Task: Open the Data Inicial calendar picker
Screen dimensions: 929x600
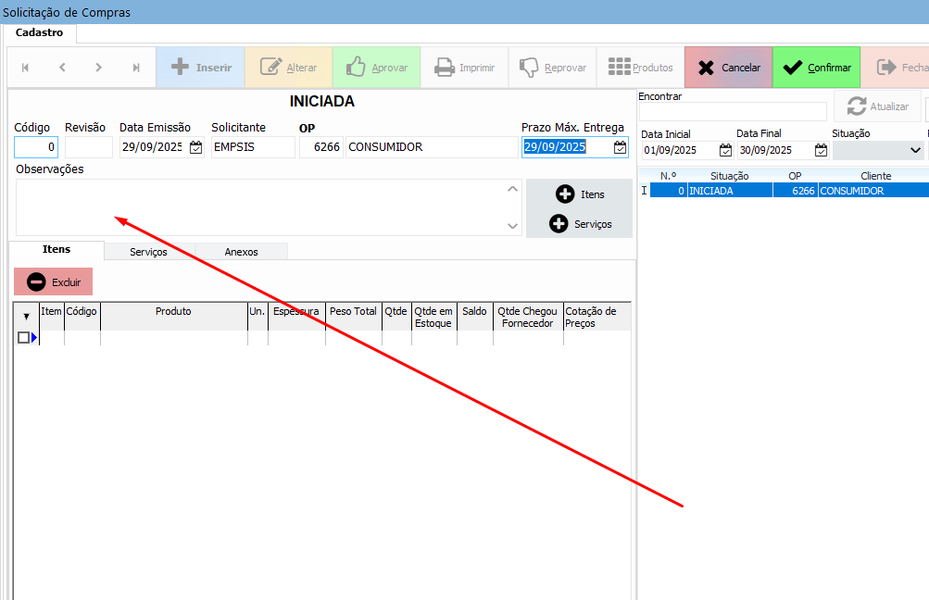Action: [725, 150]
